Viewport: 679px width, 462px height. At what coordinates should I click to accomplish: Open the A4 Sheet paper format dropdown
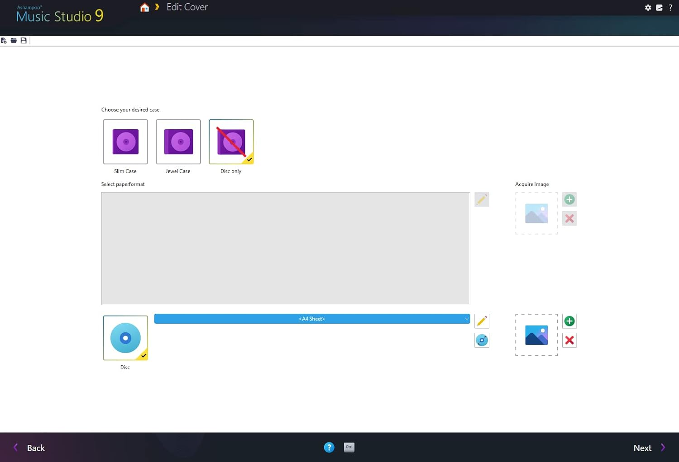point(312,319)
